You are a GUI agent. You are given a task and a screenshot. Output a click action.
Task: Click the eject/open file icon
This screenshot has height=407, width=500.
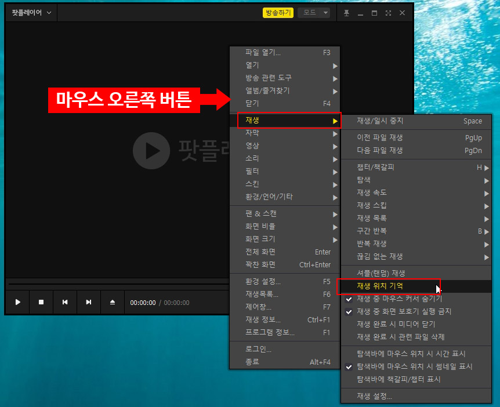[113, 302]
